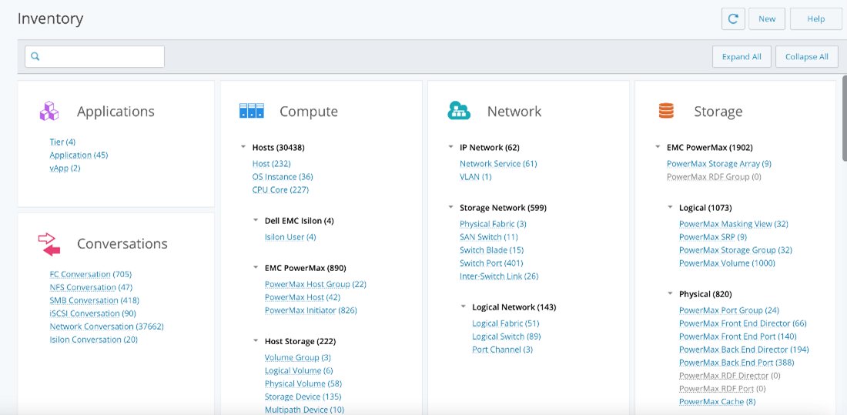
Task: Open Switch Blade (15) link
Action: [x=491, y=250]
